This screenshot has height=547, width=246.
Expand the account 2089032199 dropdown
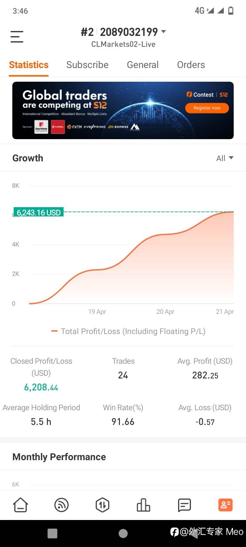tap(163, 32)
